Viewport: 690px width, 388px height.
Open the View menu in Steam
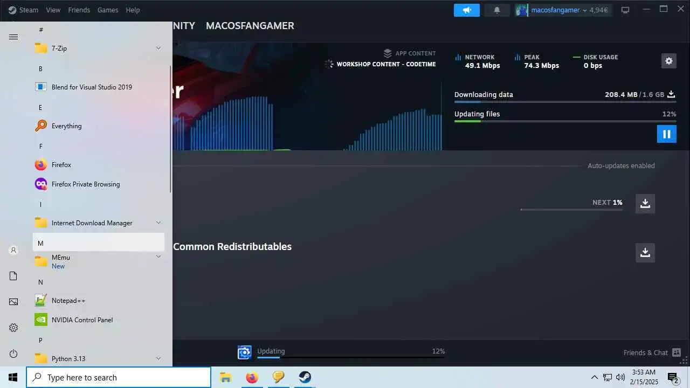53,10
